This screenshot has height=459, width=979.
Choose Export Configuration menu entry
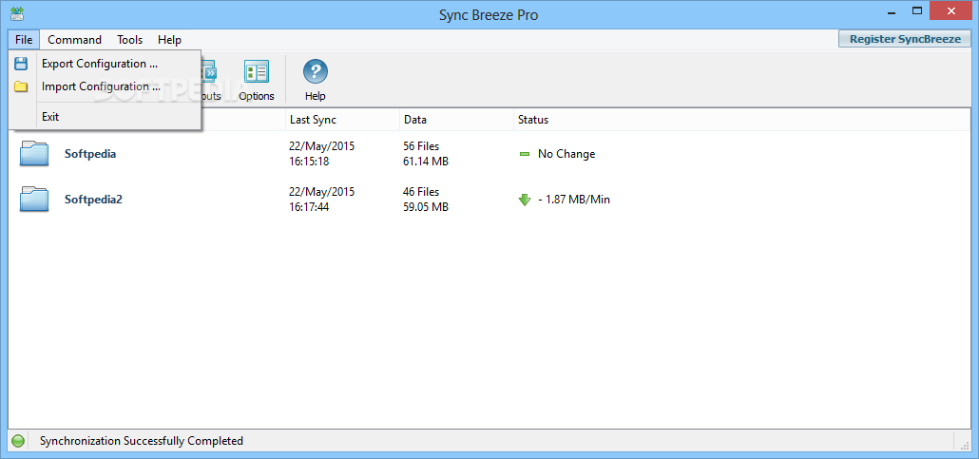coord(105,64)
